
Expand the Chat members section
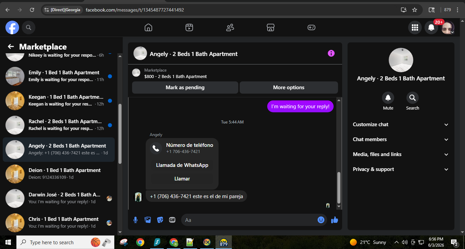click(401, 139)
